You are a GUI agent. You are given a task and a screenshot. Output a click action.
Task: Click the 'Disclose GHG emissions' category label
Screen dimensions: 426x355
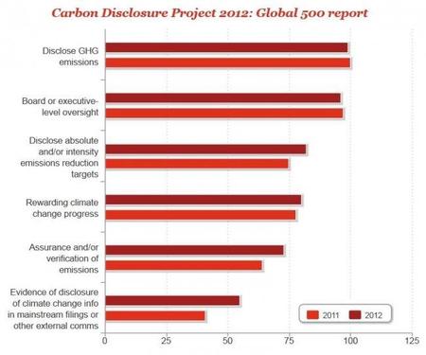point(70,57)
